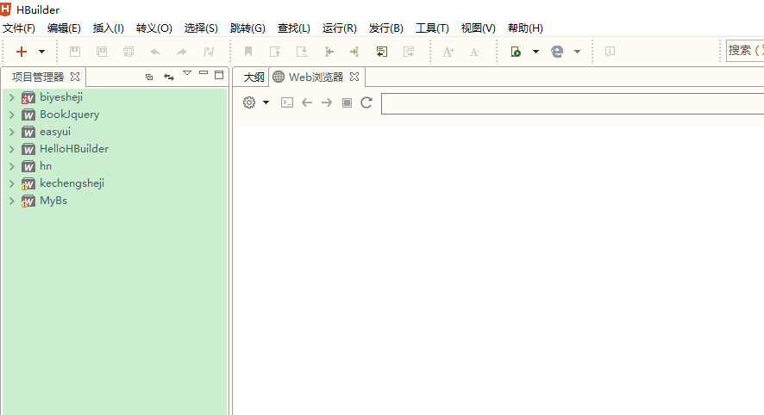764x415 pixels.
Task: Expand the kechengsheji project tree
Action: click(x=11, y=183)
